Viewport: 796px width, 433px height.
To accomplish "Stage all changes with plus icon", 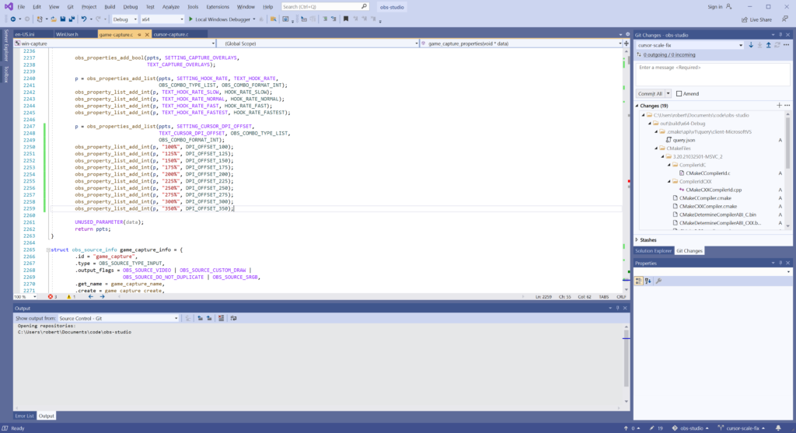I will (779, 106).
